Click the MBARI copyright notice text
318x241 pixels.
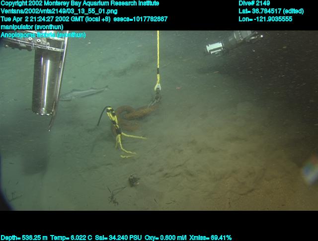(80, 3)
